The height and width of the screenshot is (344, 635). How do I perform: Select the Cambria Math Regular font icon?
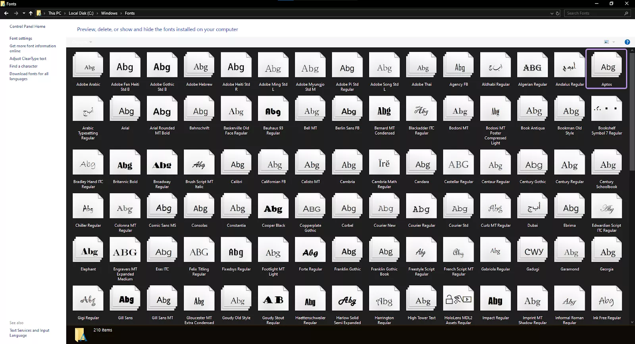coord(384,162)
